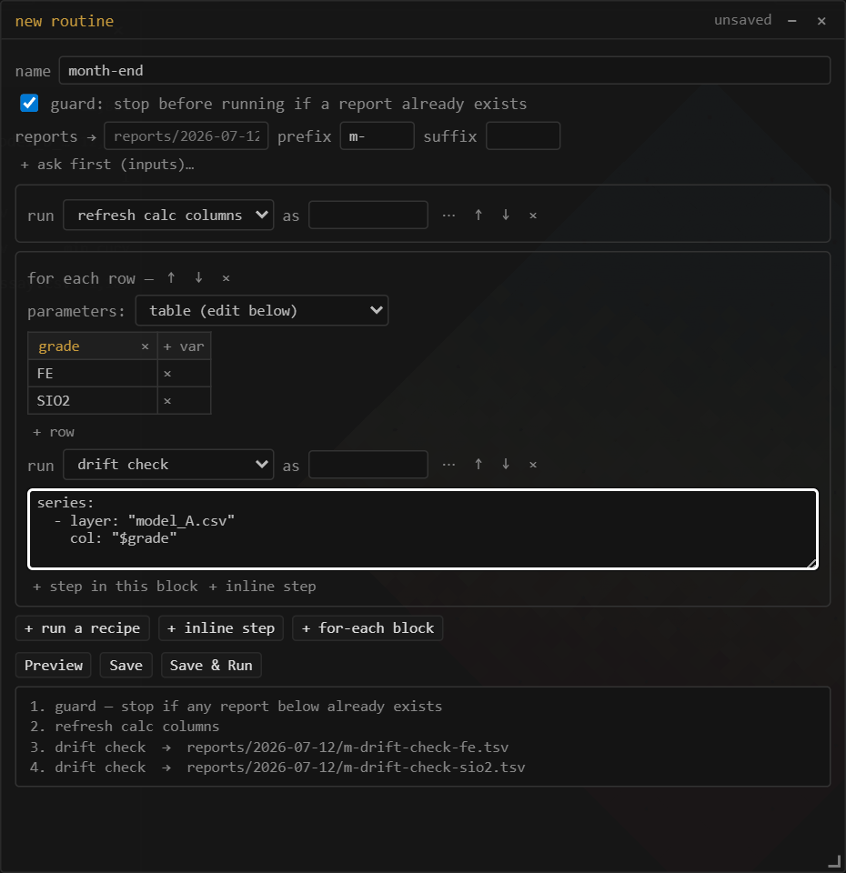This screenshot has height=873, width=846.
Task: Click the text area resize handle
Action: click(x=811, y=564)
